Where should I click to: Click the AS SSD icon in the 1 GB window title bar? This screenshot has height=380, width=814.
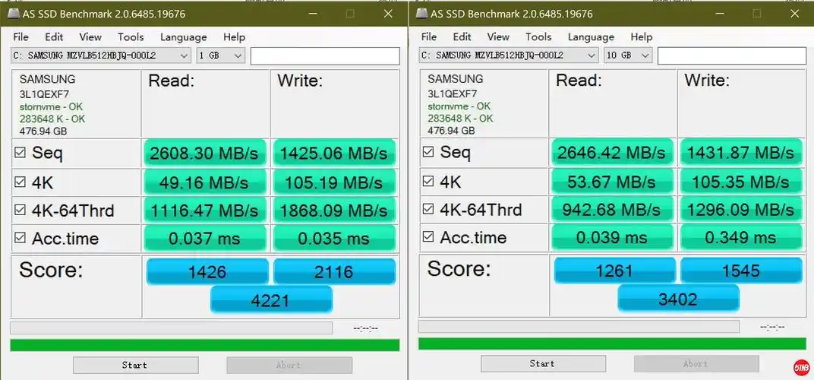tap(13, 14)
